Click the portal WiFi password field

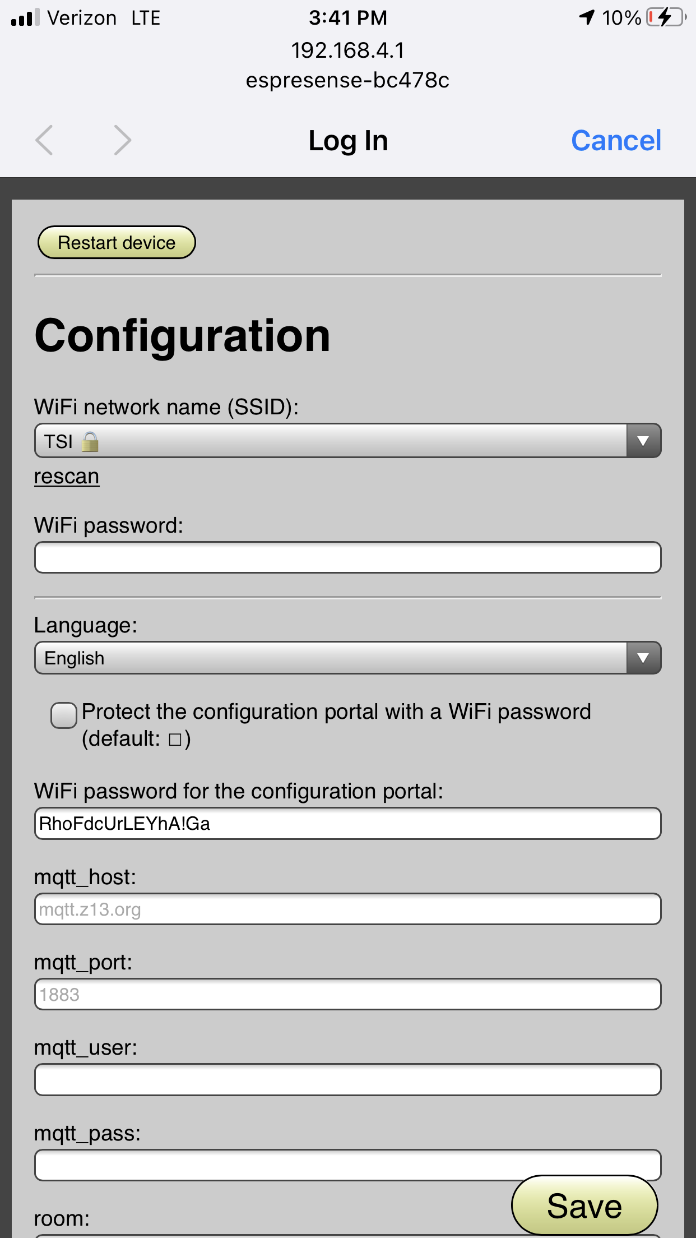click(x=347, y=823)
